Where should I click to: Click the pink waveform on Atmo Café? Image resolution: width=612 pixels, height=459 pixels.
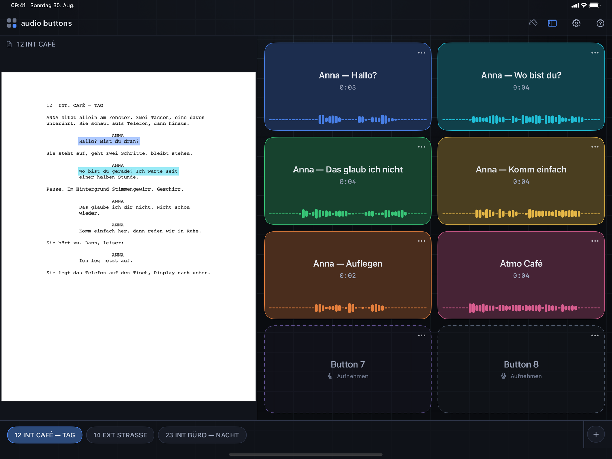pyautogui.click(x=521, y=308)
